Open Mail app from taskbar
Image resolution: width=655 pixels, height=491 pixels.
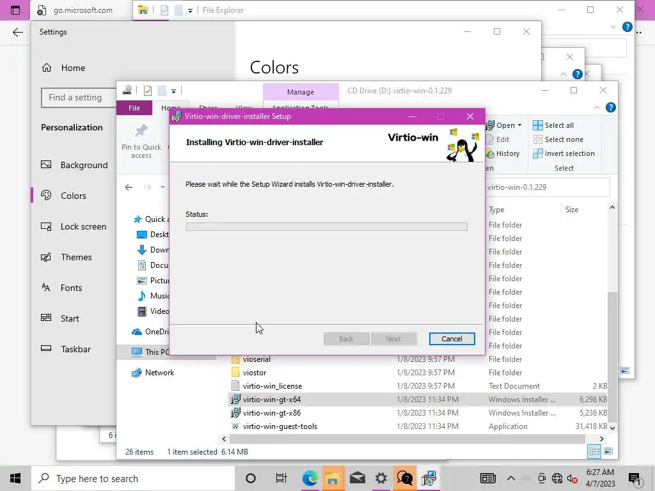pos(357,478)
